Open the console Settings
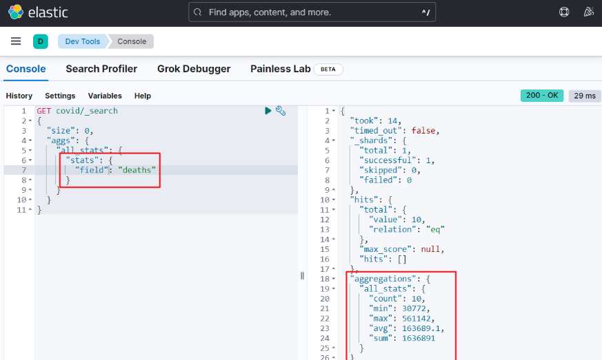This screenshot has width=602, height=360. (60, 96)
